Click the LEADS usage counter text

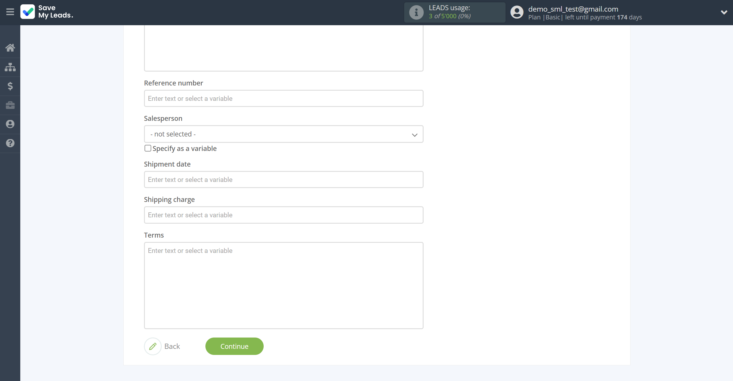(450, 16)
